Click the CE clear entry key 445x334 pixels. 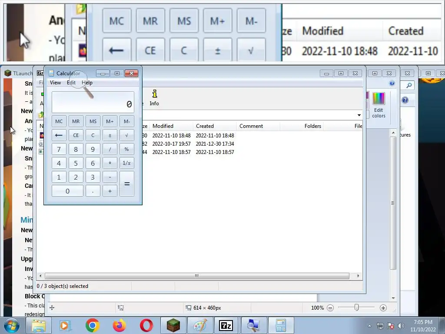coord(76,135)
